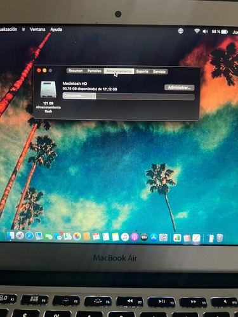Viewport: 238px width, 317px height.
Task: Launch Music app from Dock
Action: coord(125,237)
